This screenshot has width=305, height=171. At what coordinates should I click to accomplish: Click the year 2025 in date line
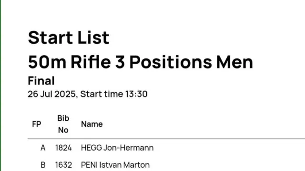click(x=65, y=94)
